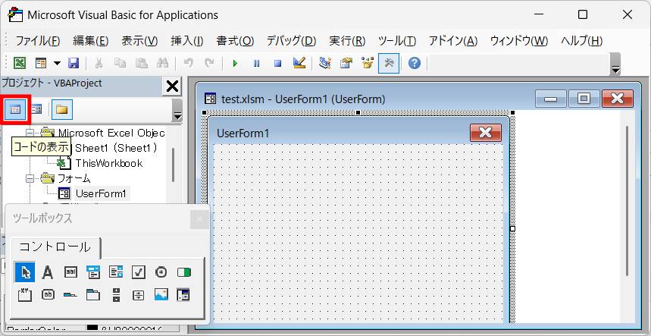Run the macro with green play icon

(x=236, y=64)
